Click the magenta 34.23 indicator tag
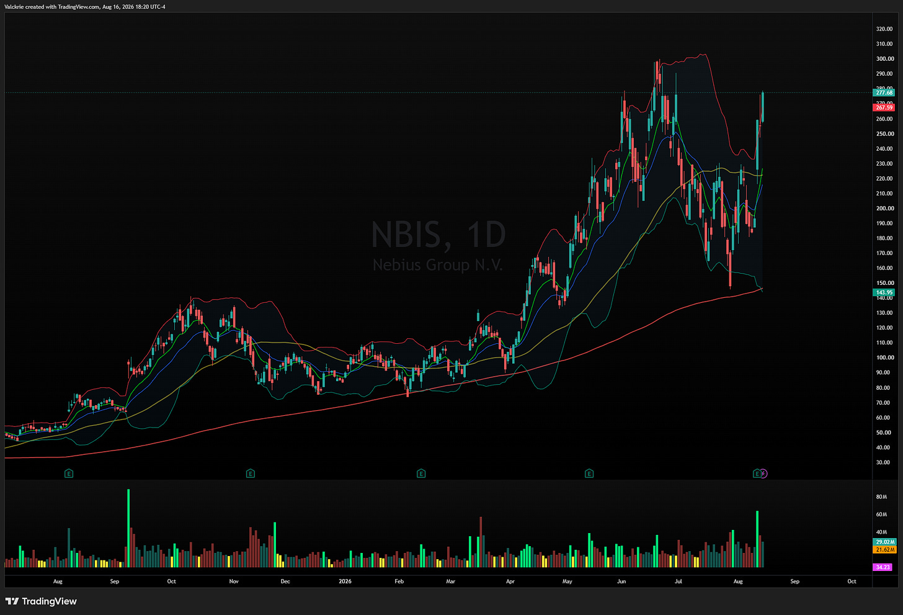The image size is (903, 615). 883,567
